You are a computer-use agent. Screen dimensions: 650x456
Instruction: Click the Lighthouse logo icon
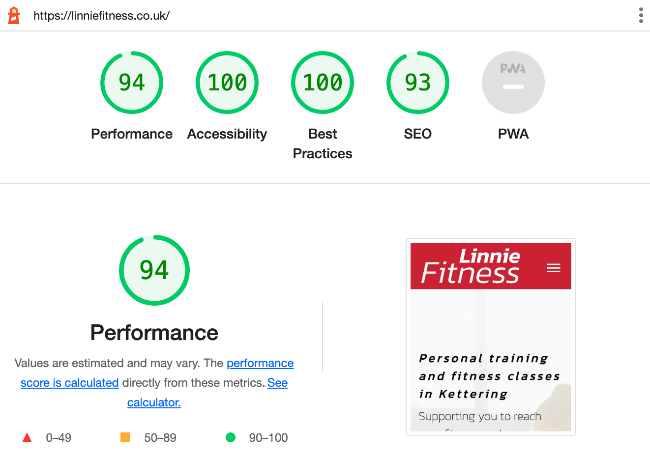click(14, 15)
